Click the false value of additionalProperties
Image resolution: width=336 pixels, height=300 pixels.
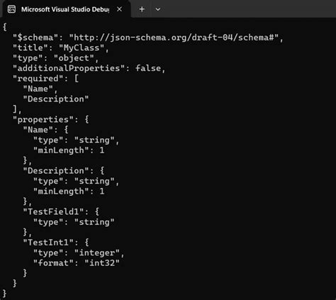(148, 68)
